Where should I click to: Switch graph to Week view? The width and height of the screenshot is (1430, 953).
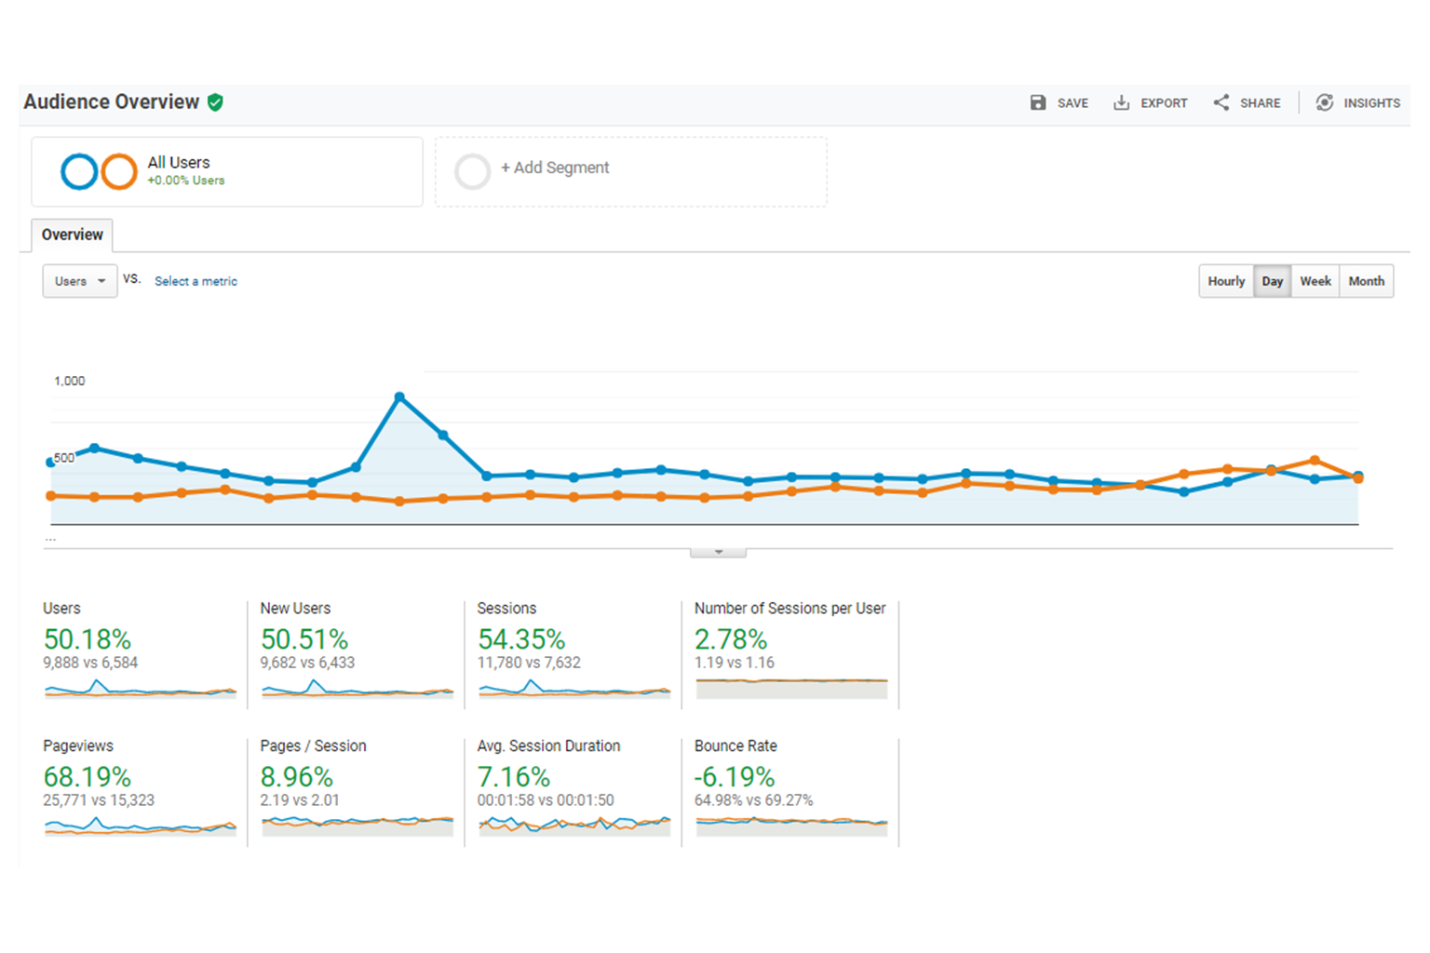tap(1315, 281)
